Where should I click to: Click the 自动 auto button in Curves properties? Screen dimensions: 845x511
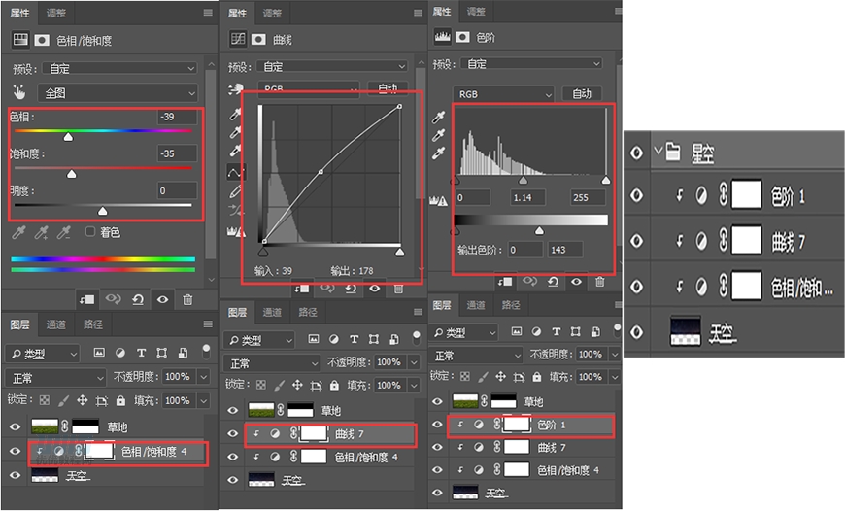click(388, 87)
